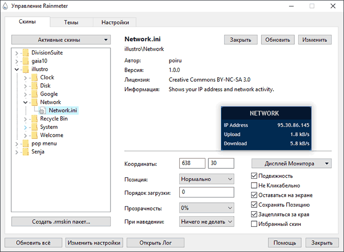Click the Network skin preview thumbnail
Image resolution: width=344 pixels, height=252 pixels.
click(x=266, y=128)
